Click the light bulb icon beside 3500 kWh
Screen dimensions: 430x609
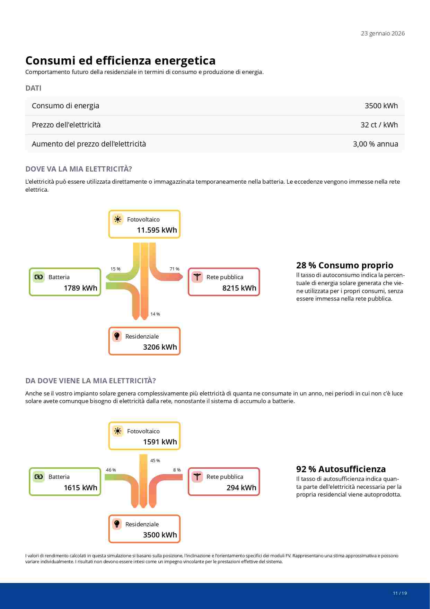[x=117, y=524]
